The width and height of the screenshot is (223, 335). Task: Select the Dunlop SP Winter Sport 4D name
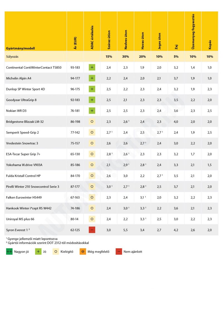coord(25,89)
